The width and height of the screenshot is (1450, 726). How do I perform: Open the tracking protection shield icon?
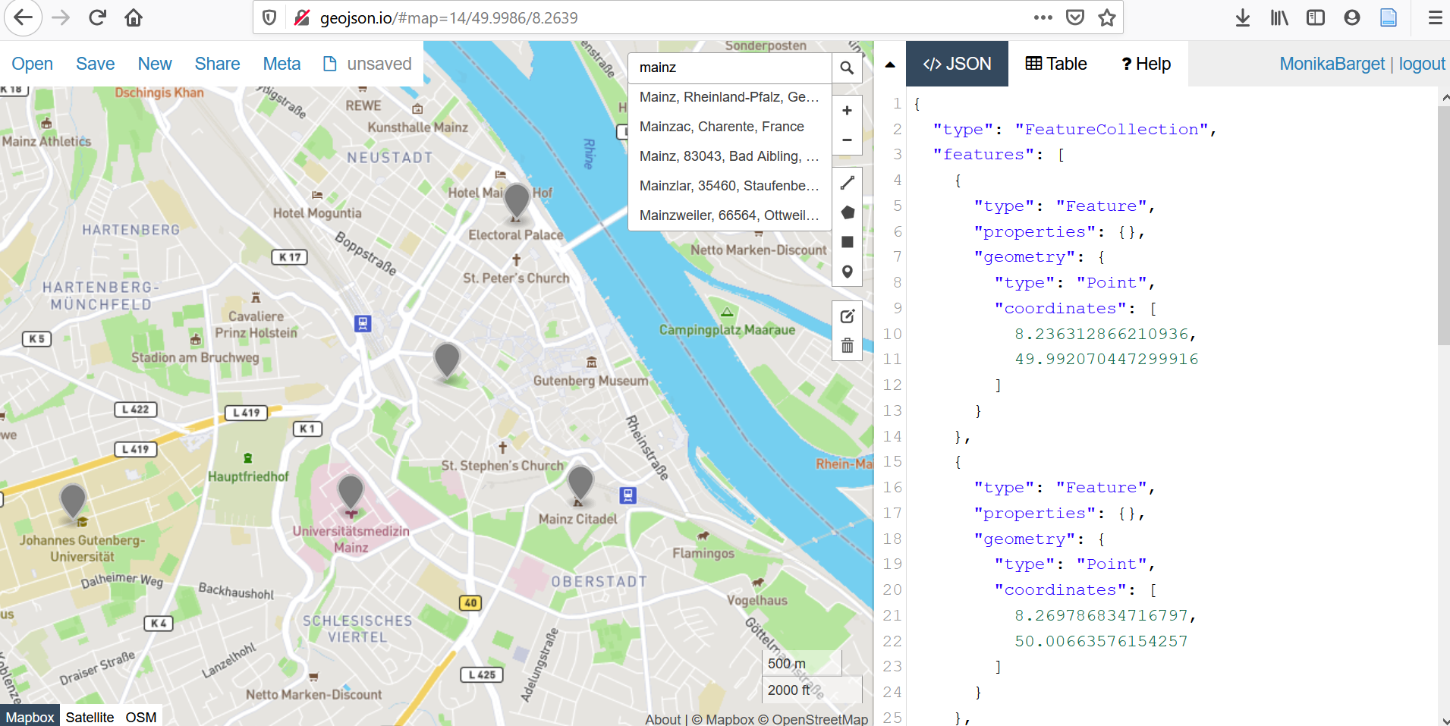(x=269, y=17)
